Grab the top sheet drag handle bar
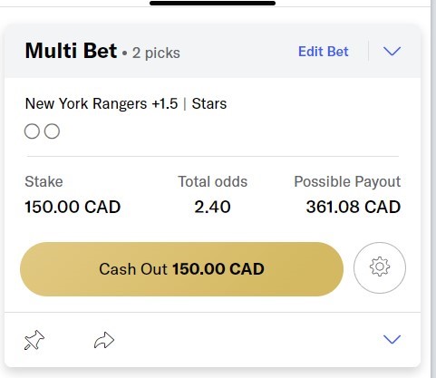Screen dimensions: 436x378 pyautogui.click(x=213, y=3)
